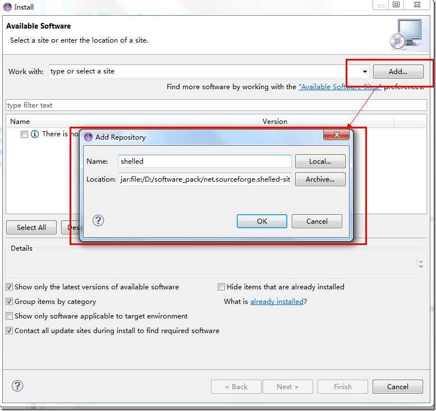
Task: Click the Name field containing 'shelled'
Action: click(205, 161)
